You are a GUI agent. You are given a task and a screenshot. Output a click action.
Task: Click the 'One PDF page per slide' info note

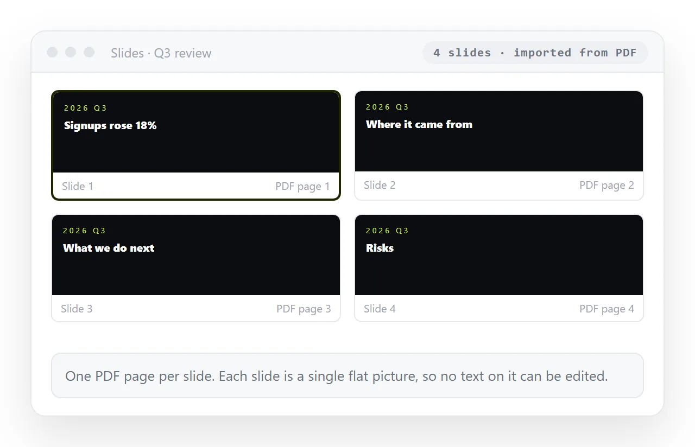(347, 375)
